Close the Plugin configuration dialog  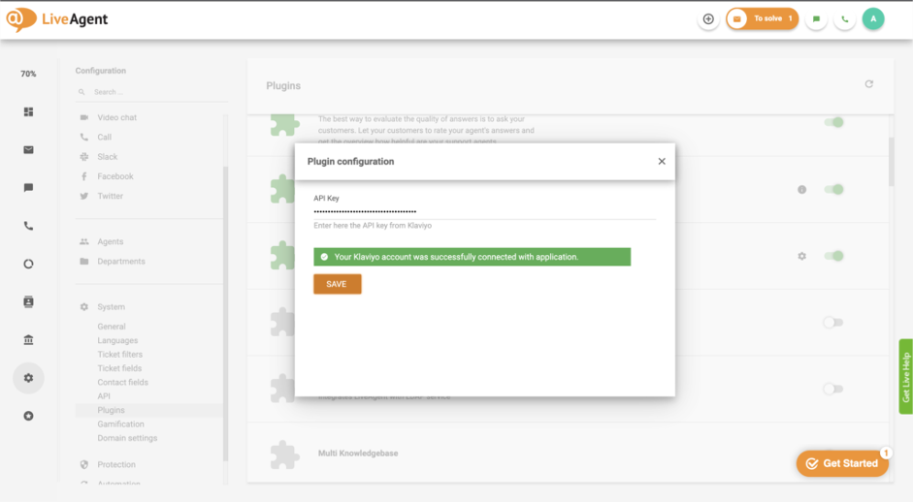tap(662, 161)
